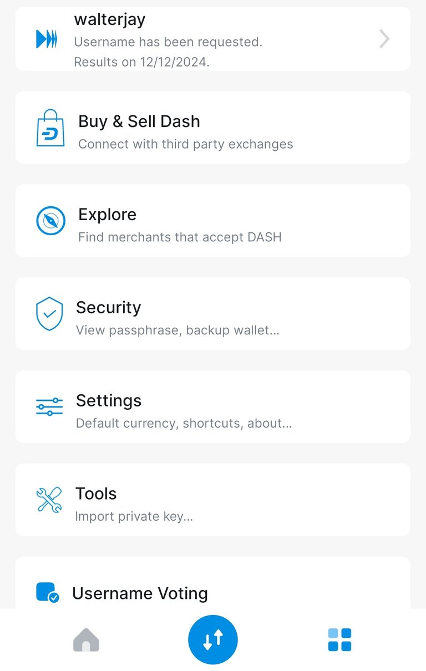Open the Buy & Sell Dash entry
The height and width of the screenshot is (671, 426).
coord(213,128)
